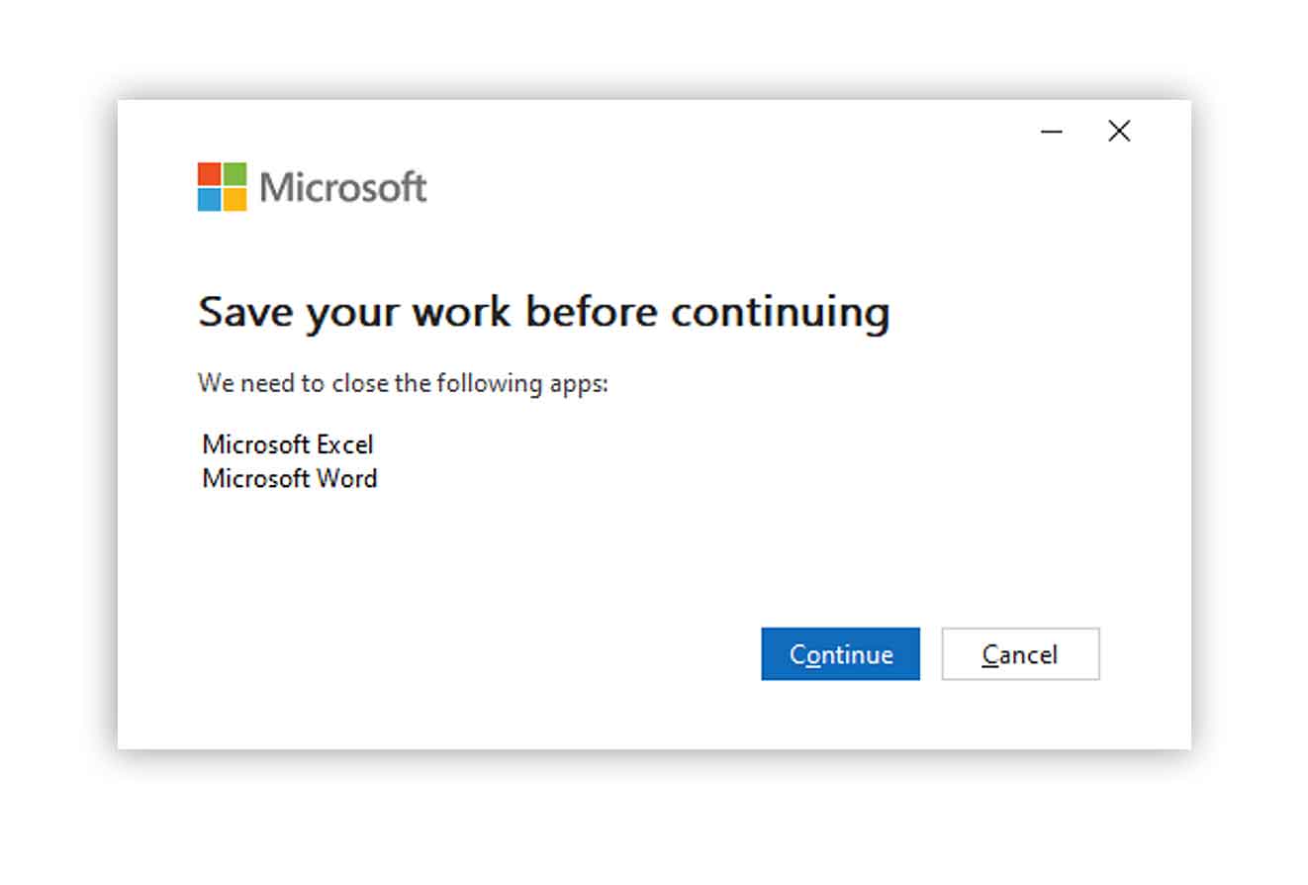
Task: Click the gray Microsoft wordmark text
Action: [x=343, y=187]
